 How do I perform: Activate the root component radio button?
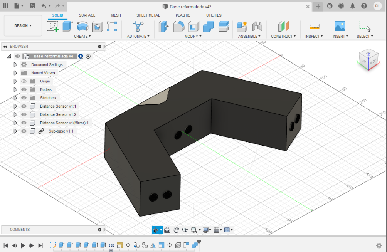click(x=88, y=56)
